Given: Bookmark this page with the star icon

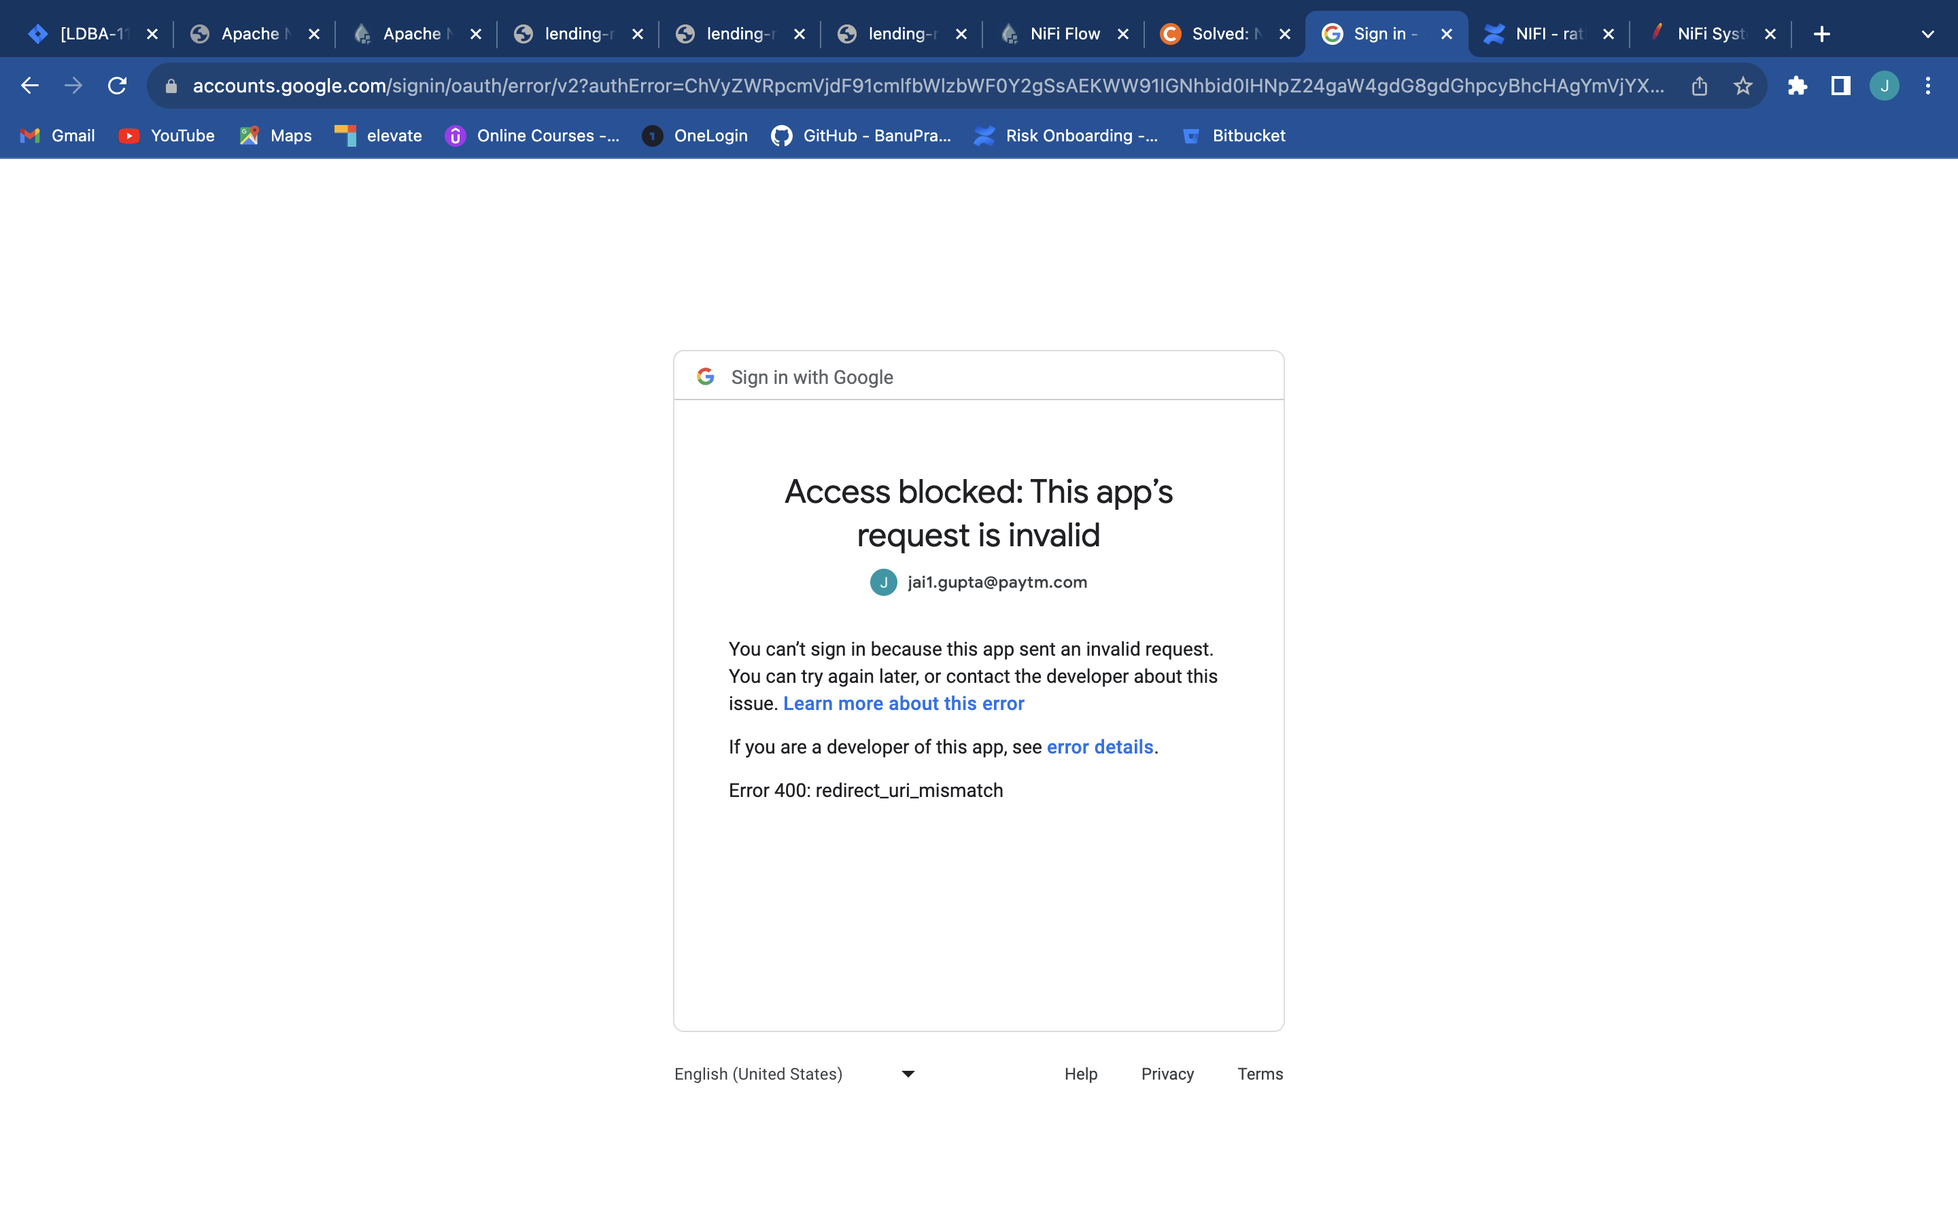Looking at the screenshot, I should click(x=1741, y=86).
